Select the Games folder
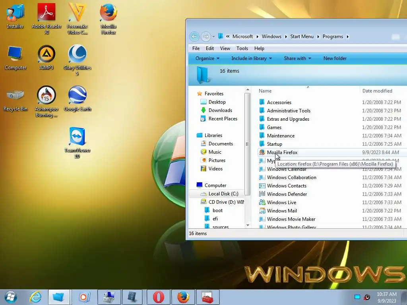This screenshot has width=407, height=305. click(x=274, y=127)
